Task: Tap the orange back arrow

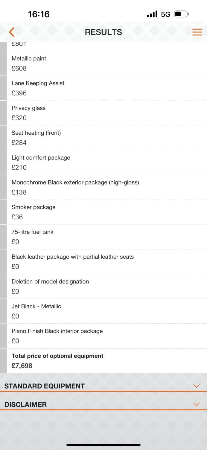Action: 12,32
